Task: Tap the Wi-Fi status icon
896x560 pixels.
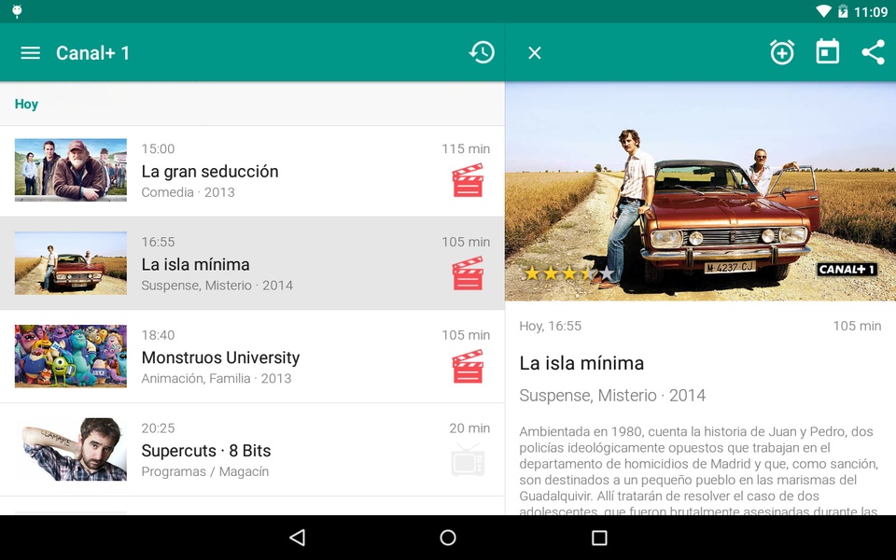Action: point(823,11)
